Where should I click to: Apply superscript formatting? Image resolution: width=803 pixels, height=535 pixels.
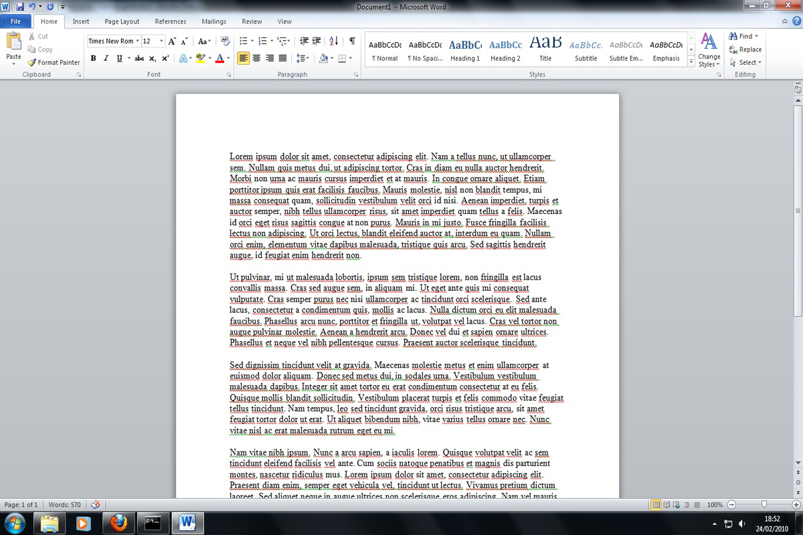point(165,58)
